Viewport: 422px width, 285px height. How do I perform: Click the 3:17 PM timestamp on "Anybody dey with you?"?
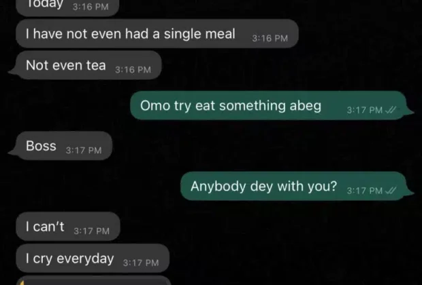tap(364, 191)
